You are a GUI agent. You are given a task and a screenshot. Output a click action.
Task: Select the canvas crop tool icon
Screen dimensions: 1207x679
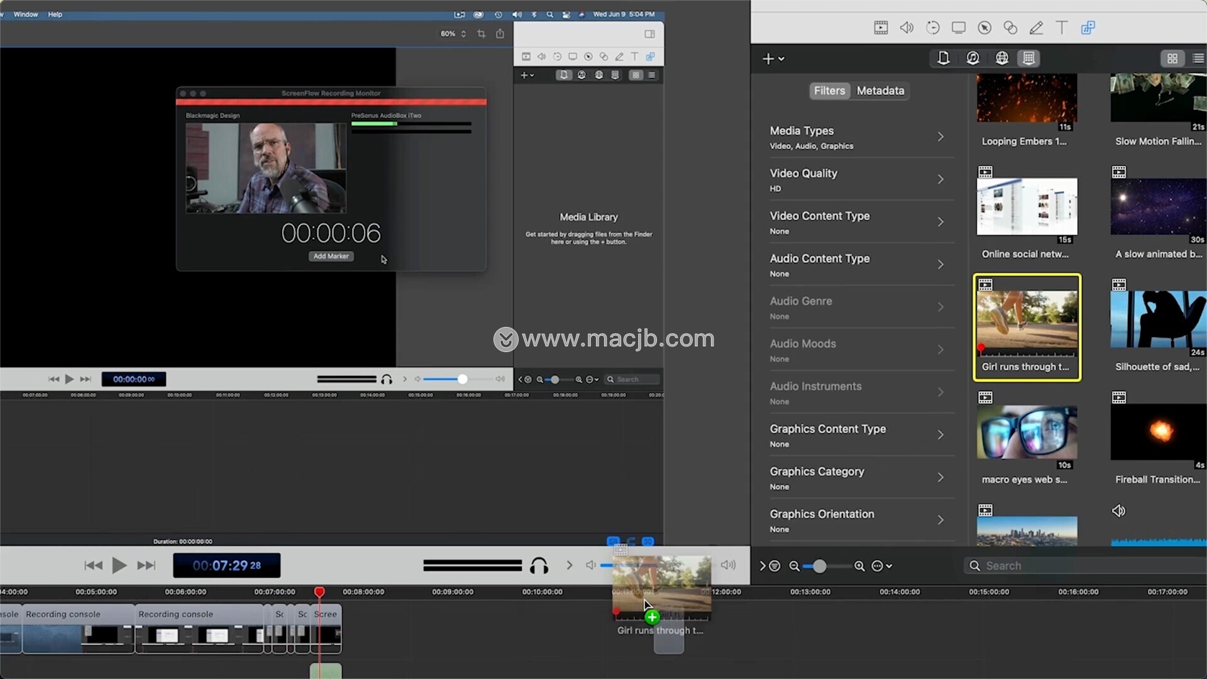tap(481, 33)
